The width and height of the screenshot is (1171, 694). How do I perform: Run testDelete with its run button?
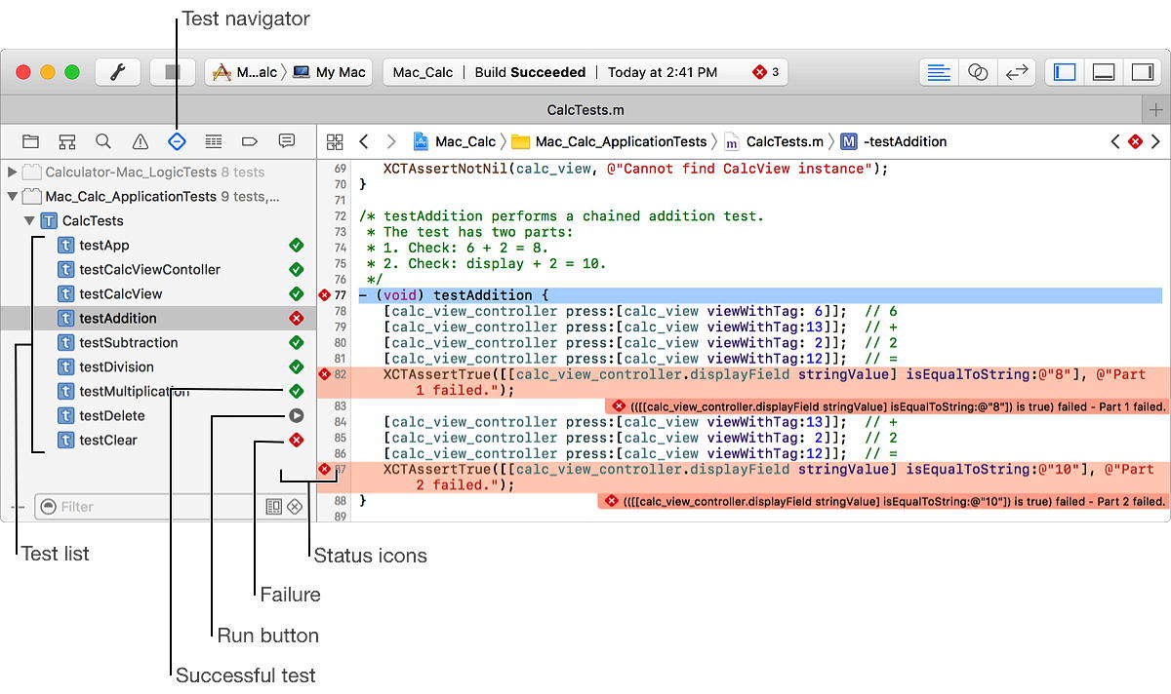click(297, 415)
